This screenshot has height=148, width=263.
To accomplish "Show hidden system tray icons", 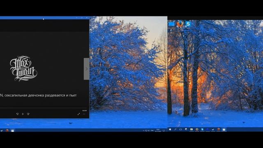I will (x=143, y=130).
